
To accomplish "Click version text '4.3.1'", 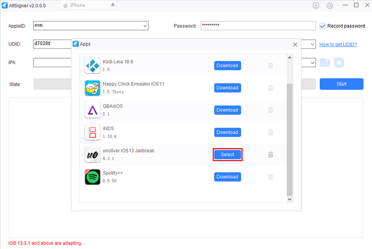I will (x=108, y=159).
